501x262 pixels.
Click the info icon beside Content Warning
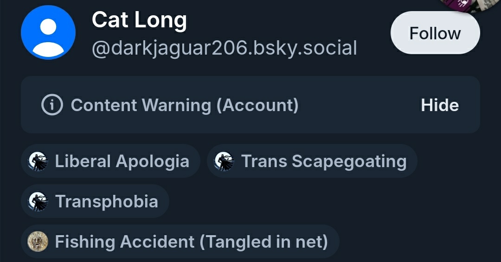click(x=52, y=105)
